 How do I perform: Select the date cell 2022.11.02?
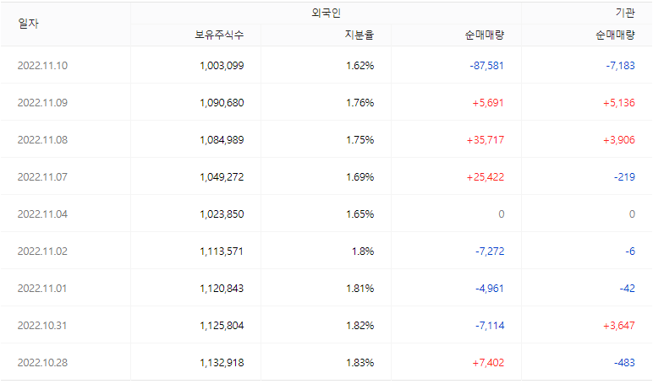pyautogui.click(x=42, y=251)
